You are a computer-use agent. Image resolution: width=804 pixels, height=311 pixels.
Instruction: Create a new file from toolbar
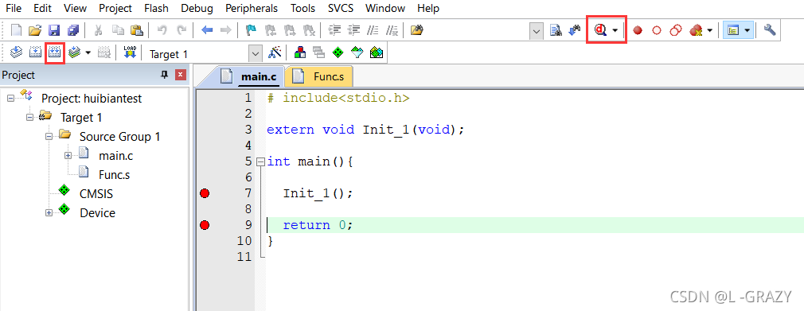point(16,30)
